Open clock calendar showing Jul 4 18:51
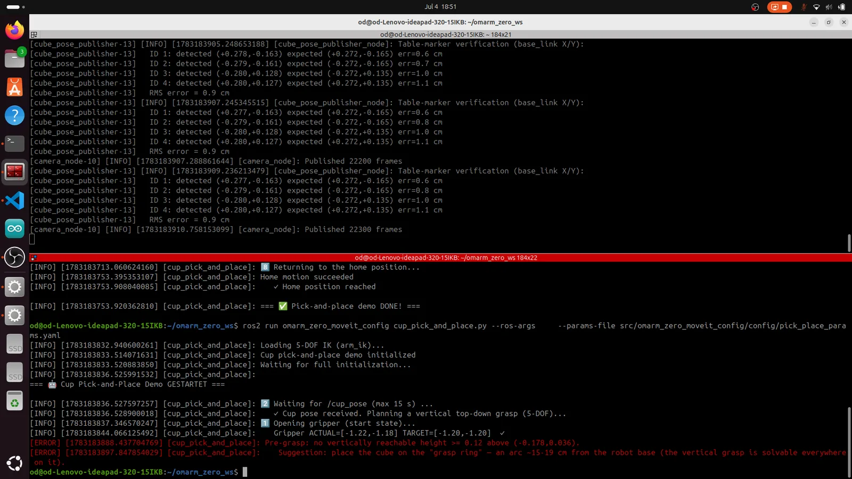Screen dimensions: 852x479 440,7
